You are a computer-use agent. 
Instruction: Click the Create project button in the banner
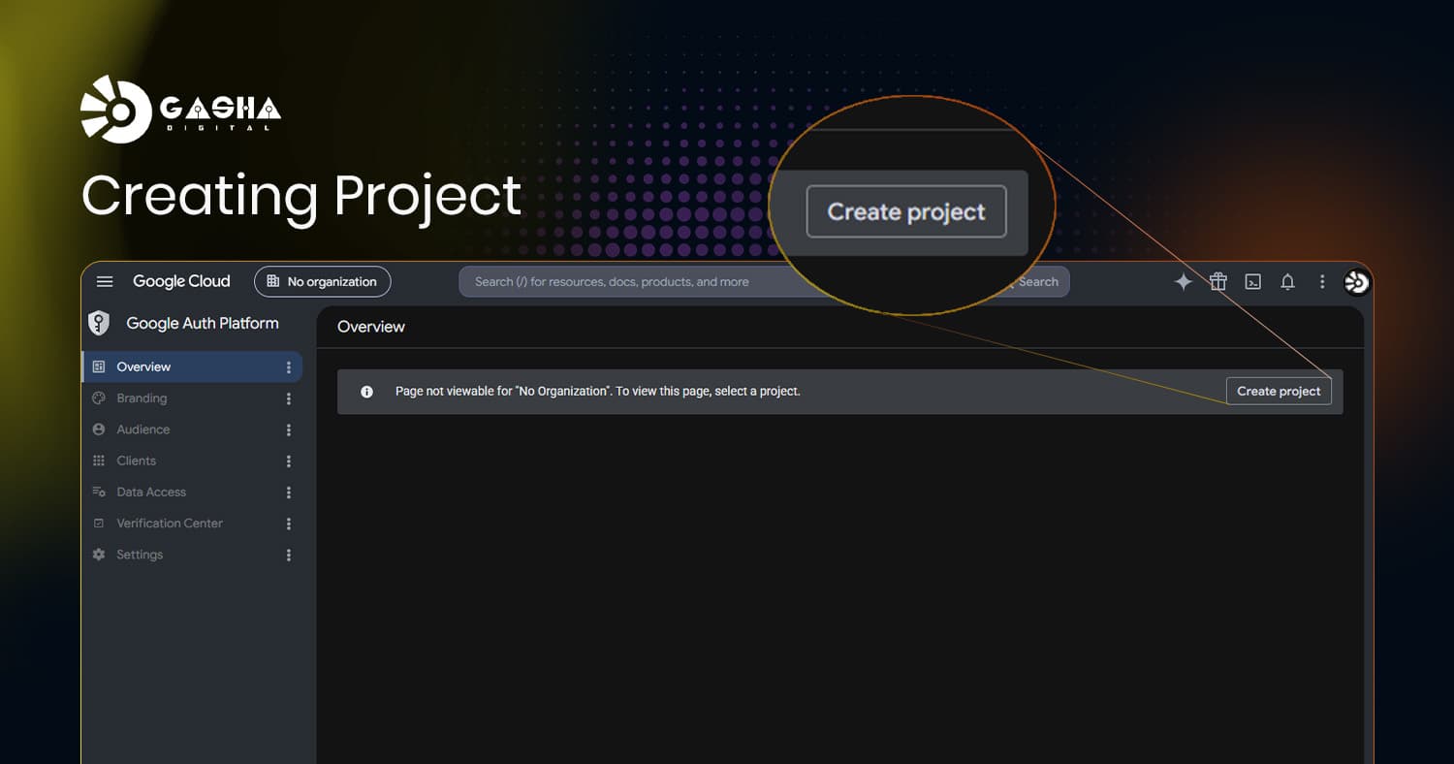(1279, 391)
